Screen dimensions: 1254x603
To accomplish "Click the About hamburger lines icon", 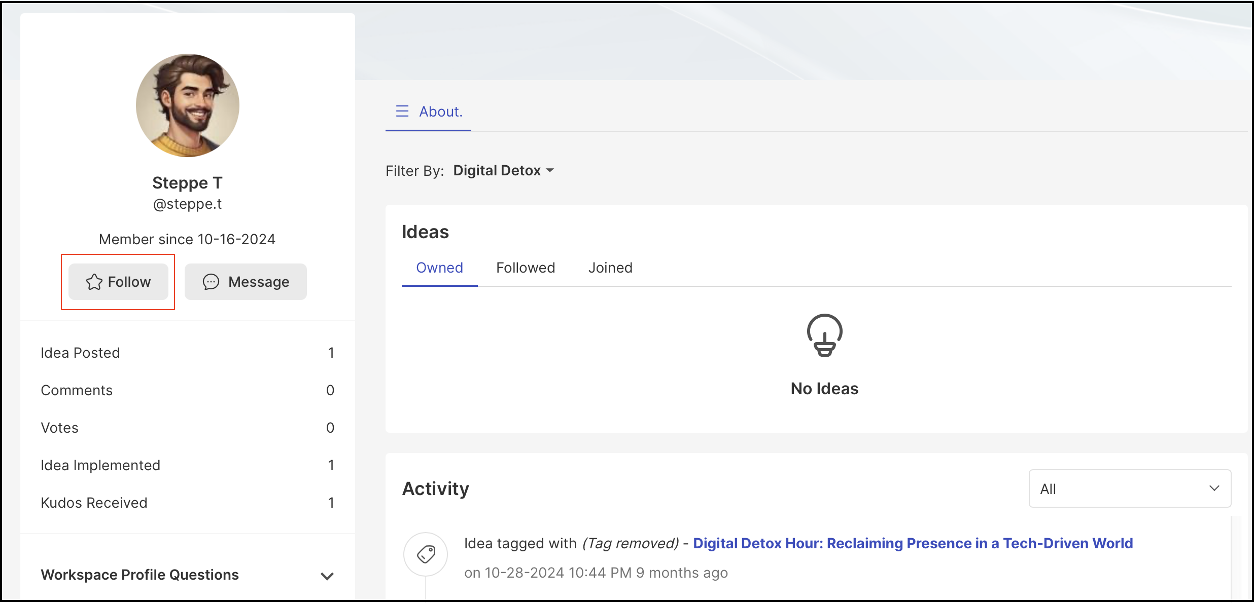I will 402,111.
